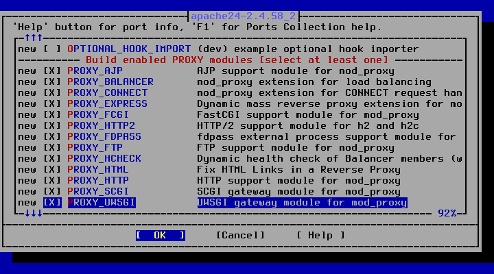
Task: Select the PROXY_CONNECT option name
Action: (x=108, y=93)
